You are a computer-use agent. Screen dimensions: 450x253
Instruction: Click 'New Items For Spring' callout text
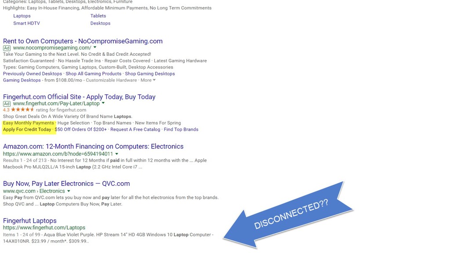158,123
